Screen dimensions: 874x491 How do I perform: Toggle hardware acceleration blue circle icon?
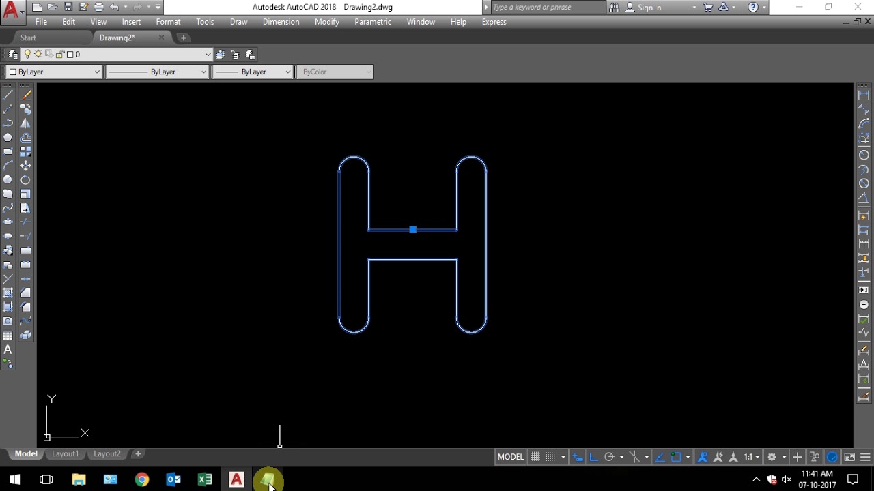click(x=832, y=457)
